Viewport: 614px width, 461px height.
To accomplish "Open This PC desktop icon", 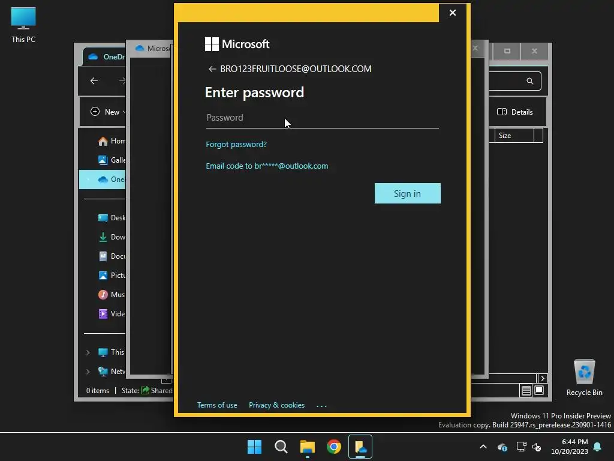I will click(x=23, y=25).
